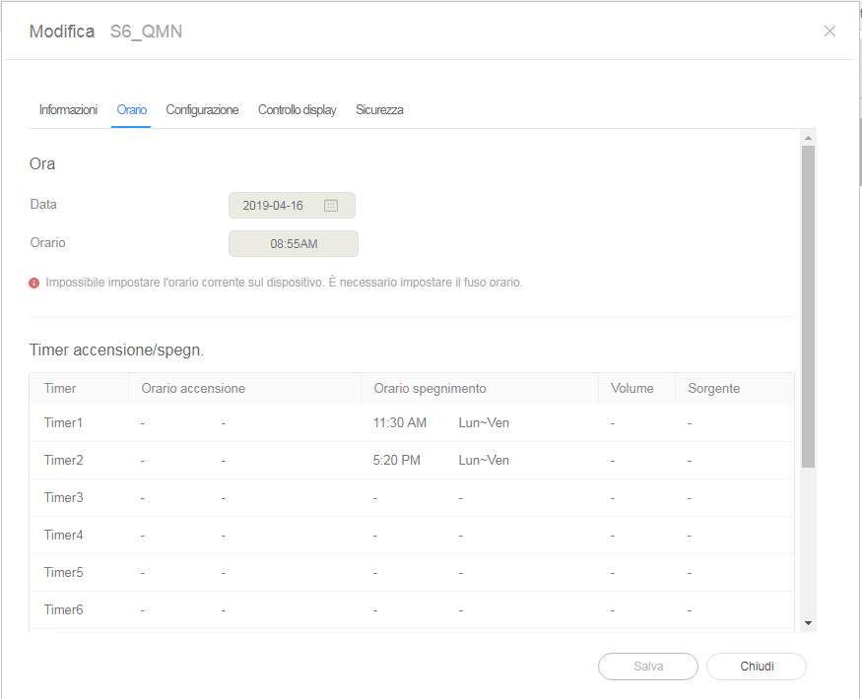The width and height of the screenshot is (862, 699).
Task: Click the Volume column header
Action: tap(631, 389)
